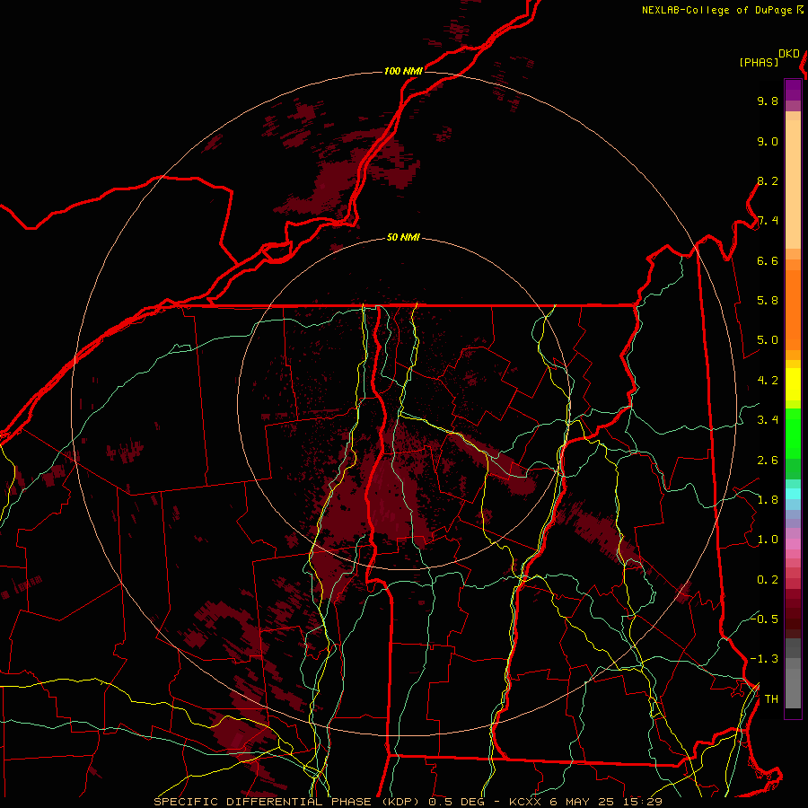Click the 15:29 timestamp in the caption
The width and height of the screenshot is (808, 808).
(643, 802)
